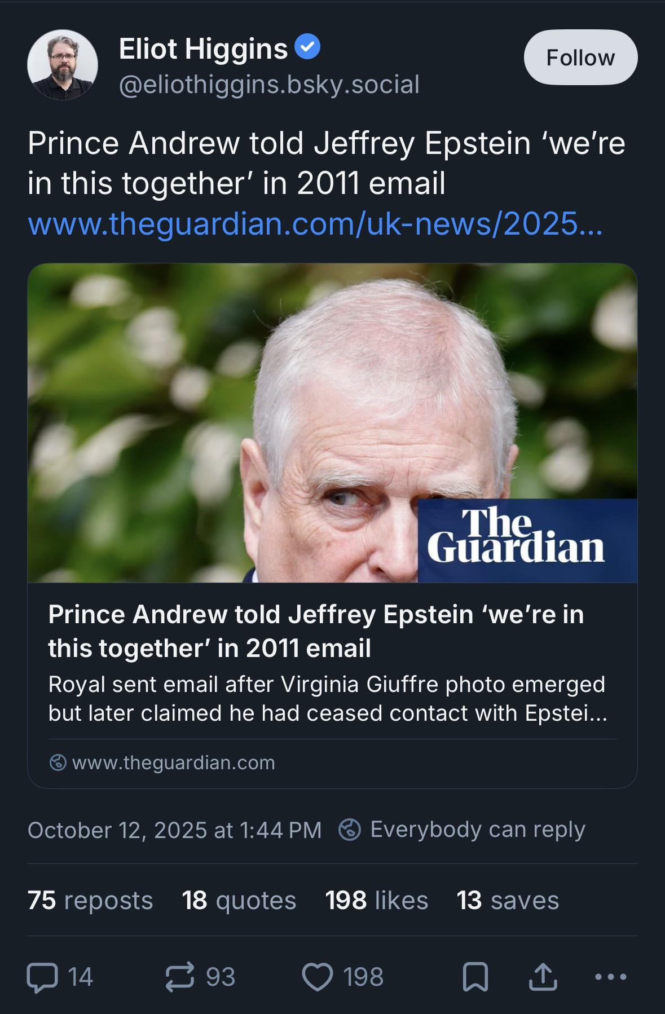Screen dimensions: 665x1014
Task: Open the theguardian.com/uk-news link in post
Action: tap(315, 224)
